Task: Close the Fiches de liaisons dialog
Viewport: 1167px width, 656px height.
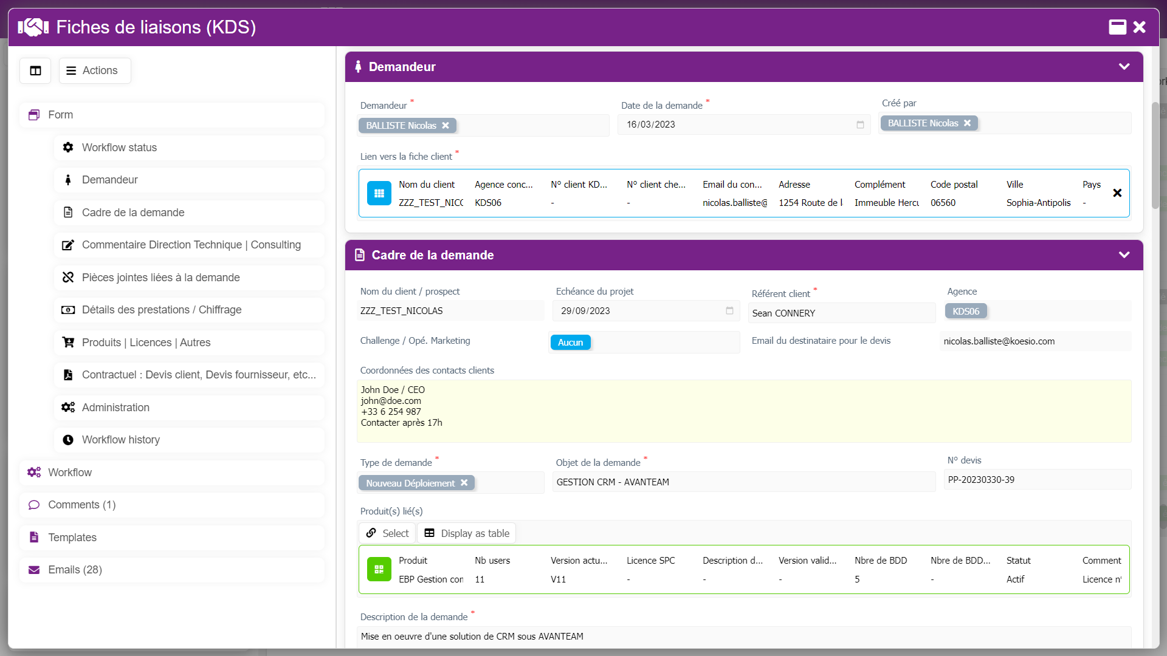Action: (1140, 27)
